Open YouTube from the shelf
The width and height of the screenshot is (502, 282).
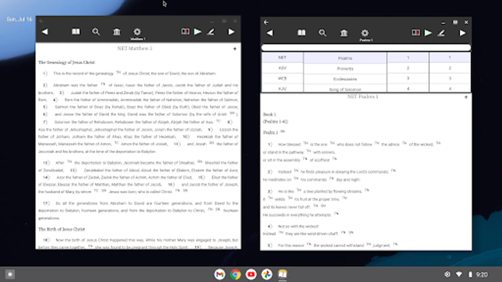pyautogui.click(x=251, y=274)
